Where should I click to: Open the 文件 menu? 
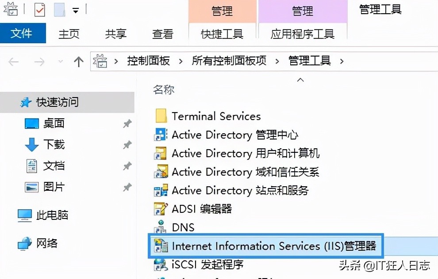point(23,33)
